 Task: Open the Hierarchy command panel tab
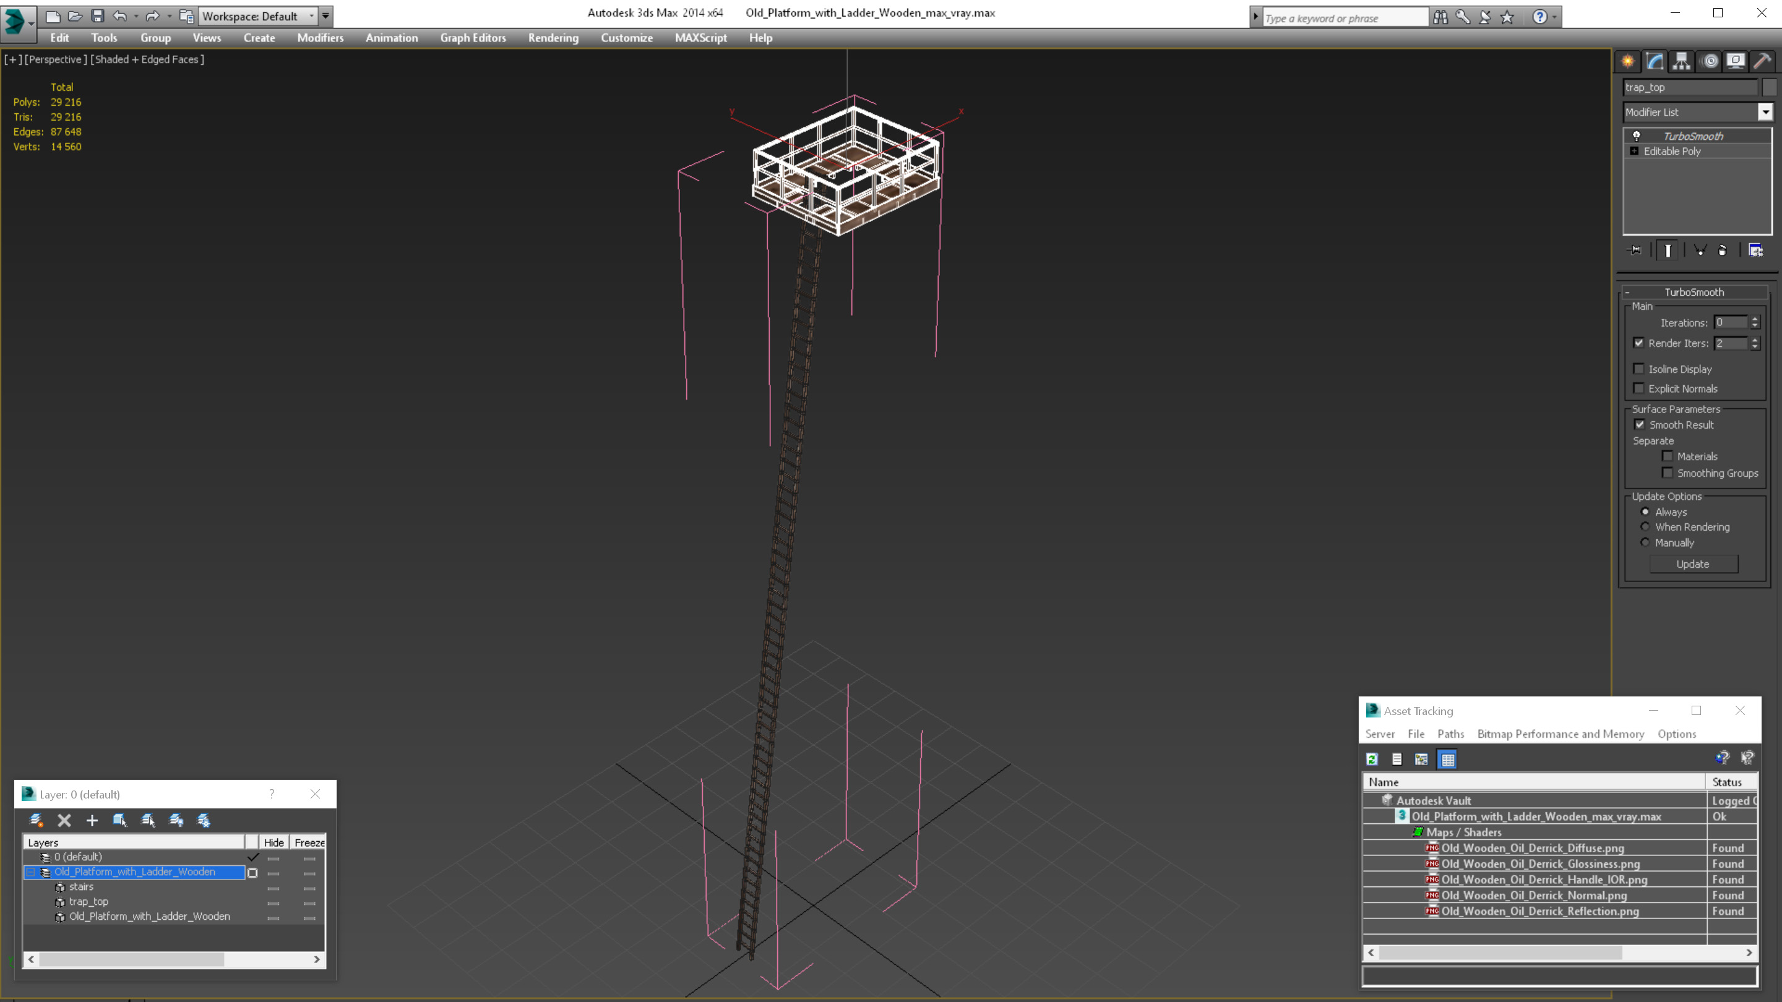coord(1681,62)
